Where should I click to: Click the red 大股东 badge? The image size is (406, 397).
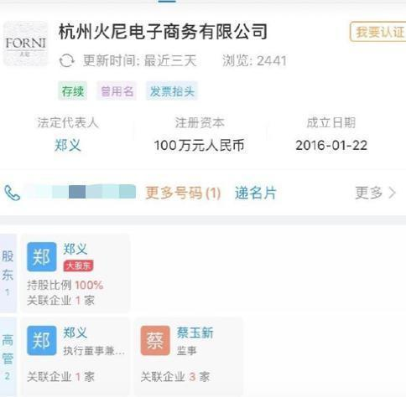click(78, 266)
